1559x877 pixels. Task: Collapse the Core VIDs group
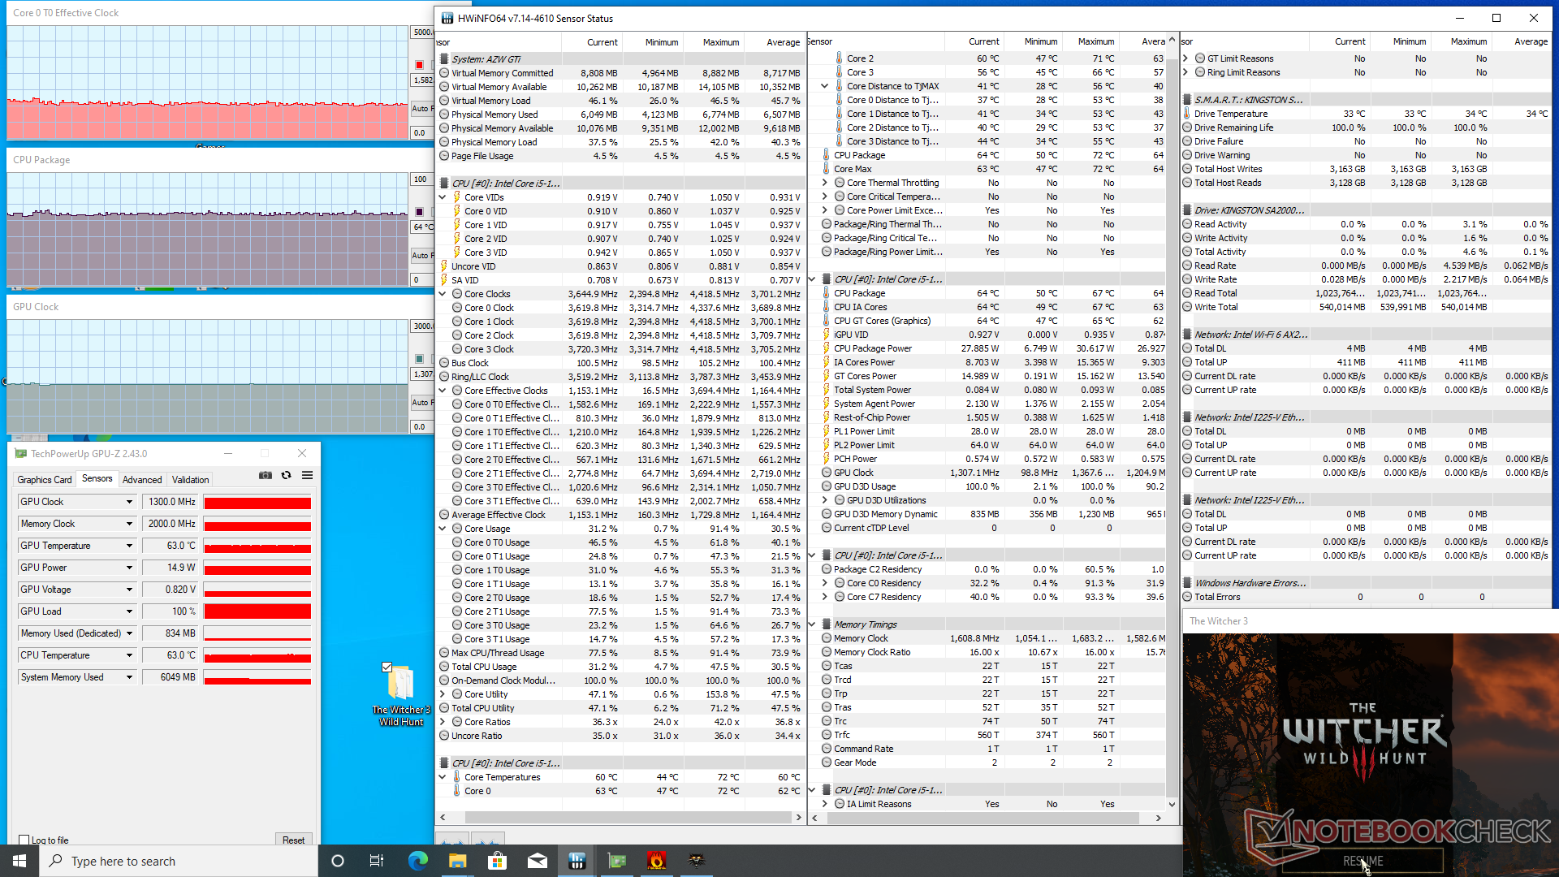443,197
